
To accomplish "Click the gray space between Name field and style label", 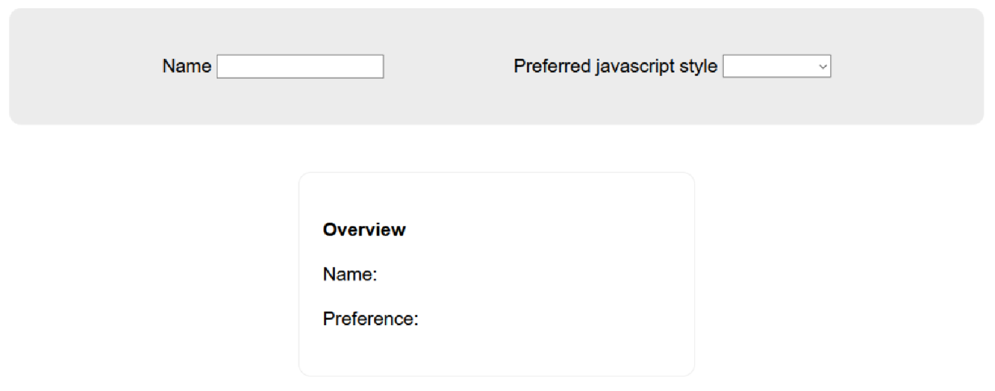I will tap(449, 66).
